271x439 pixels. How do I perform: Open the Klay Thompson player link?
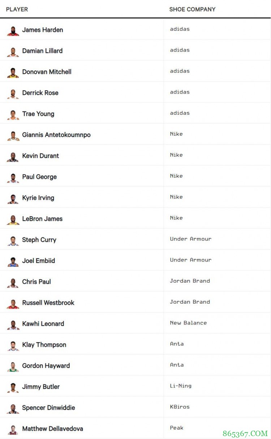[44, 345]
